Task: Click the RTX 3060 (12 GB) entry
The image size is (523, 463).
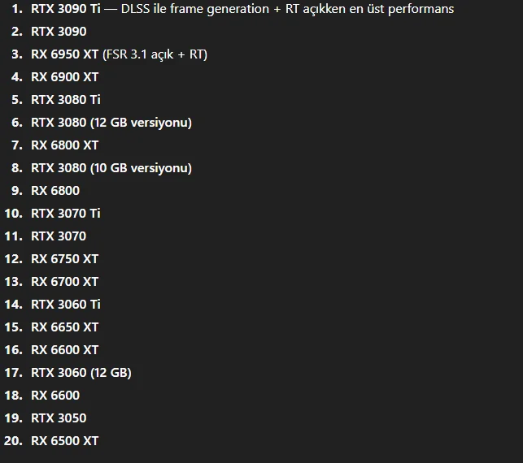Action: 81,373
